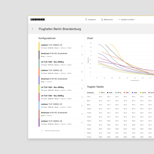
Task: Select the 13,0 m row label
Action: coord(89,121)
